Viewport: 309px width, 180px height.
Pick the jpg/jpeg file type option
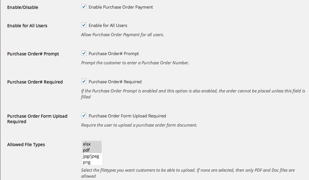91,156
